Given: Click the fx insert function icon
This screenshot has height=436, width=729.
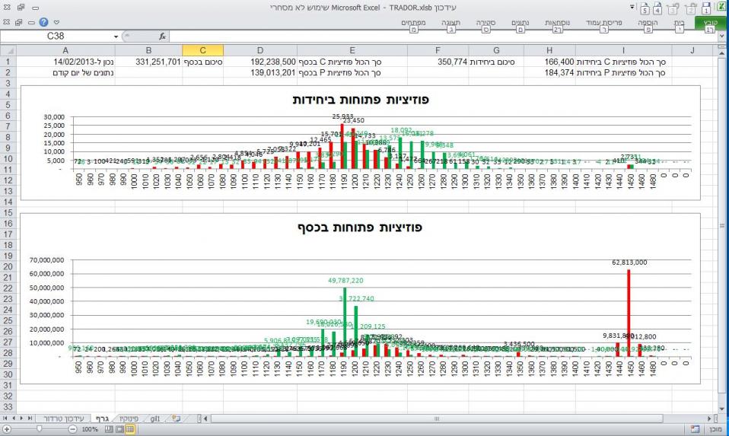Looking at the screenshot, I should click(x=162, y=36).
